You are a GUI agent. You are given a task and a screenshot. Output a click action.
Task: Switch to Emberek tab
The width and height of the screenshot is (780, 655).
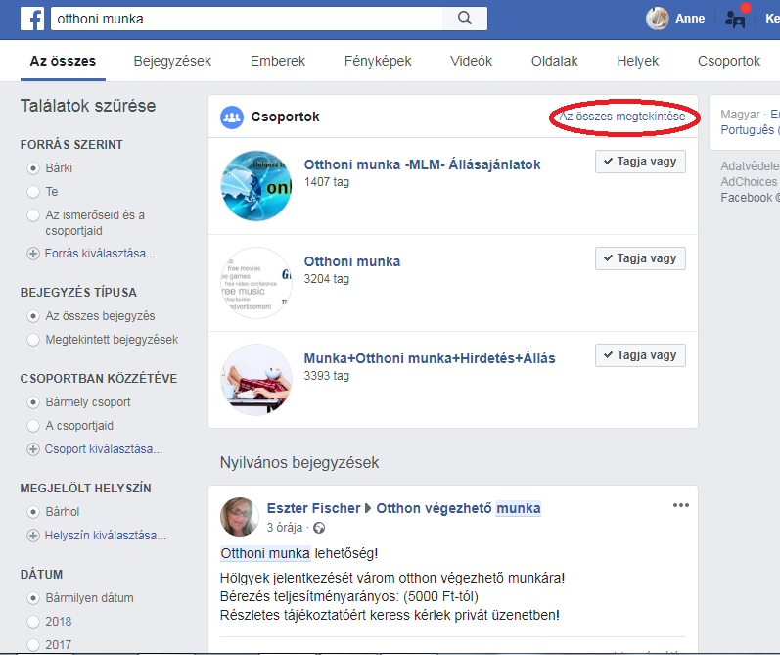(x=278, y=61)
